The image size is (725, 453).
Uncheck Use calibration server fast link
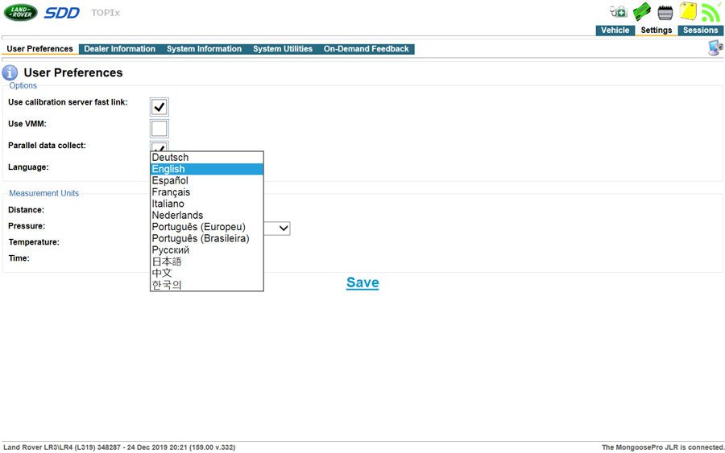(x=159, y=107)
